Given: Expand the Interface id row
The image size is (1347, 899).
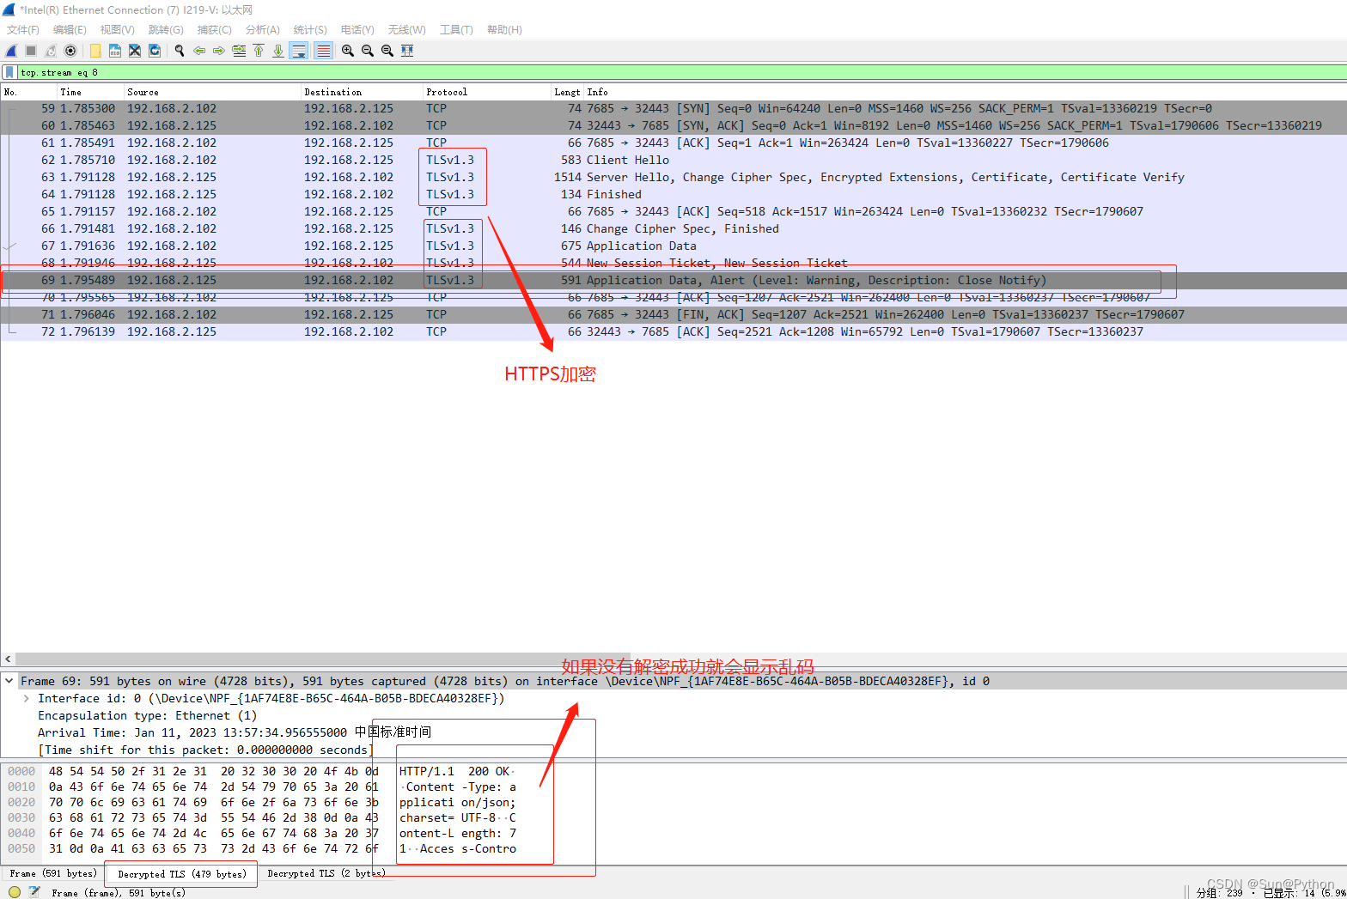Looking at the screenshot, I should [x=27, y=698].
